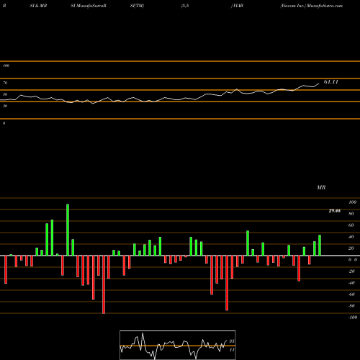This screenshot has width=360, height=360.
Task: Click the 60 label on MR axis
Action: pos(351,225)
